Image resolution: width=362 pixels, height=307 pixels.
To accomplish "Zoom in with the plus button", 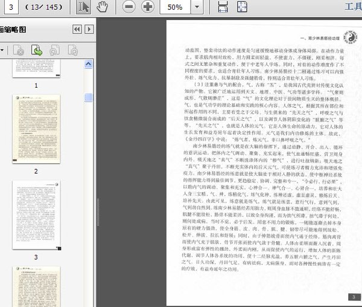I will click(x=148, y=8).
